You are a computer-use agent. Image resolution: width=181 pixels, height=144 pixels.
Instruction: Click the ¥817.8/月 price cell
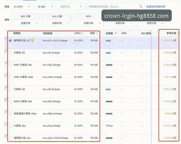(170, 77)
